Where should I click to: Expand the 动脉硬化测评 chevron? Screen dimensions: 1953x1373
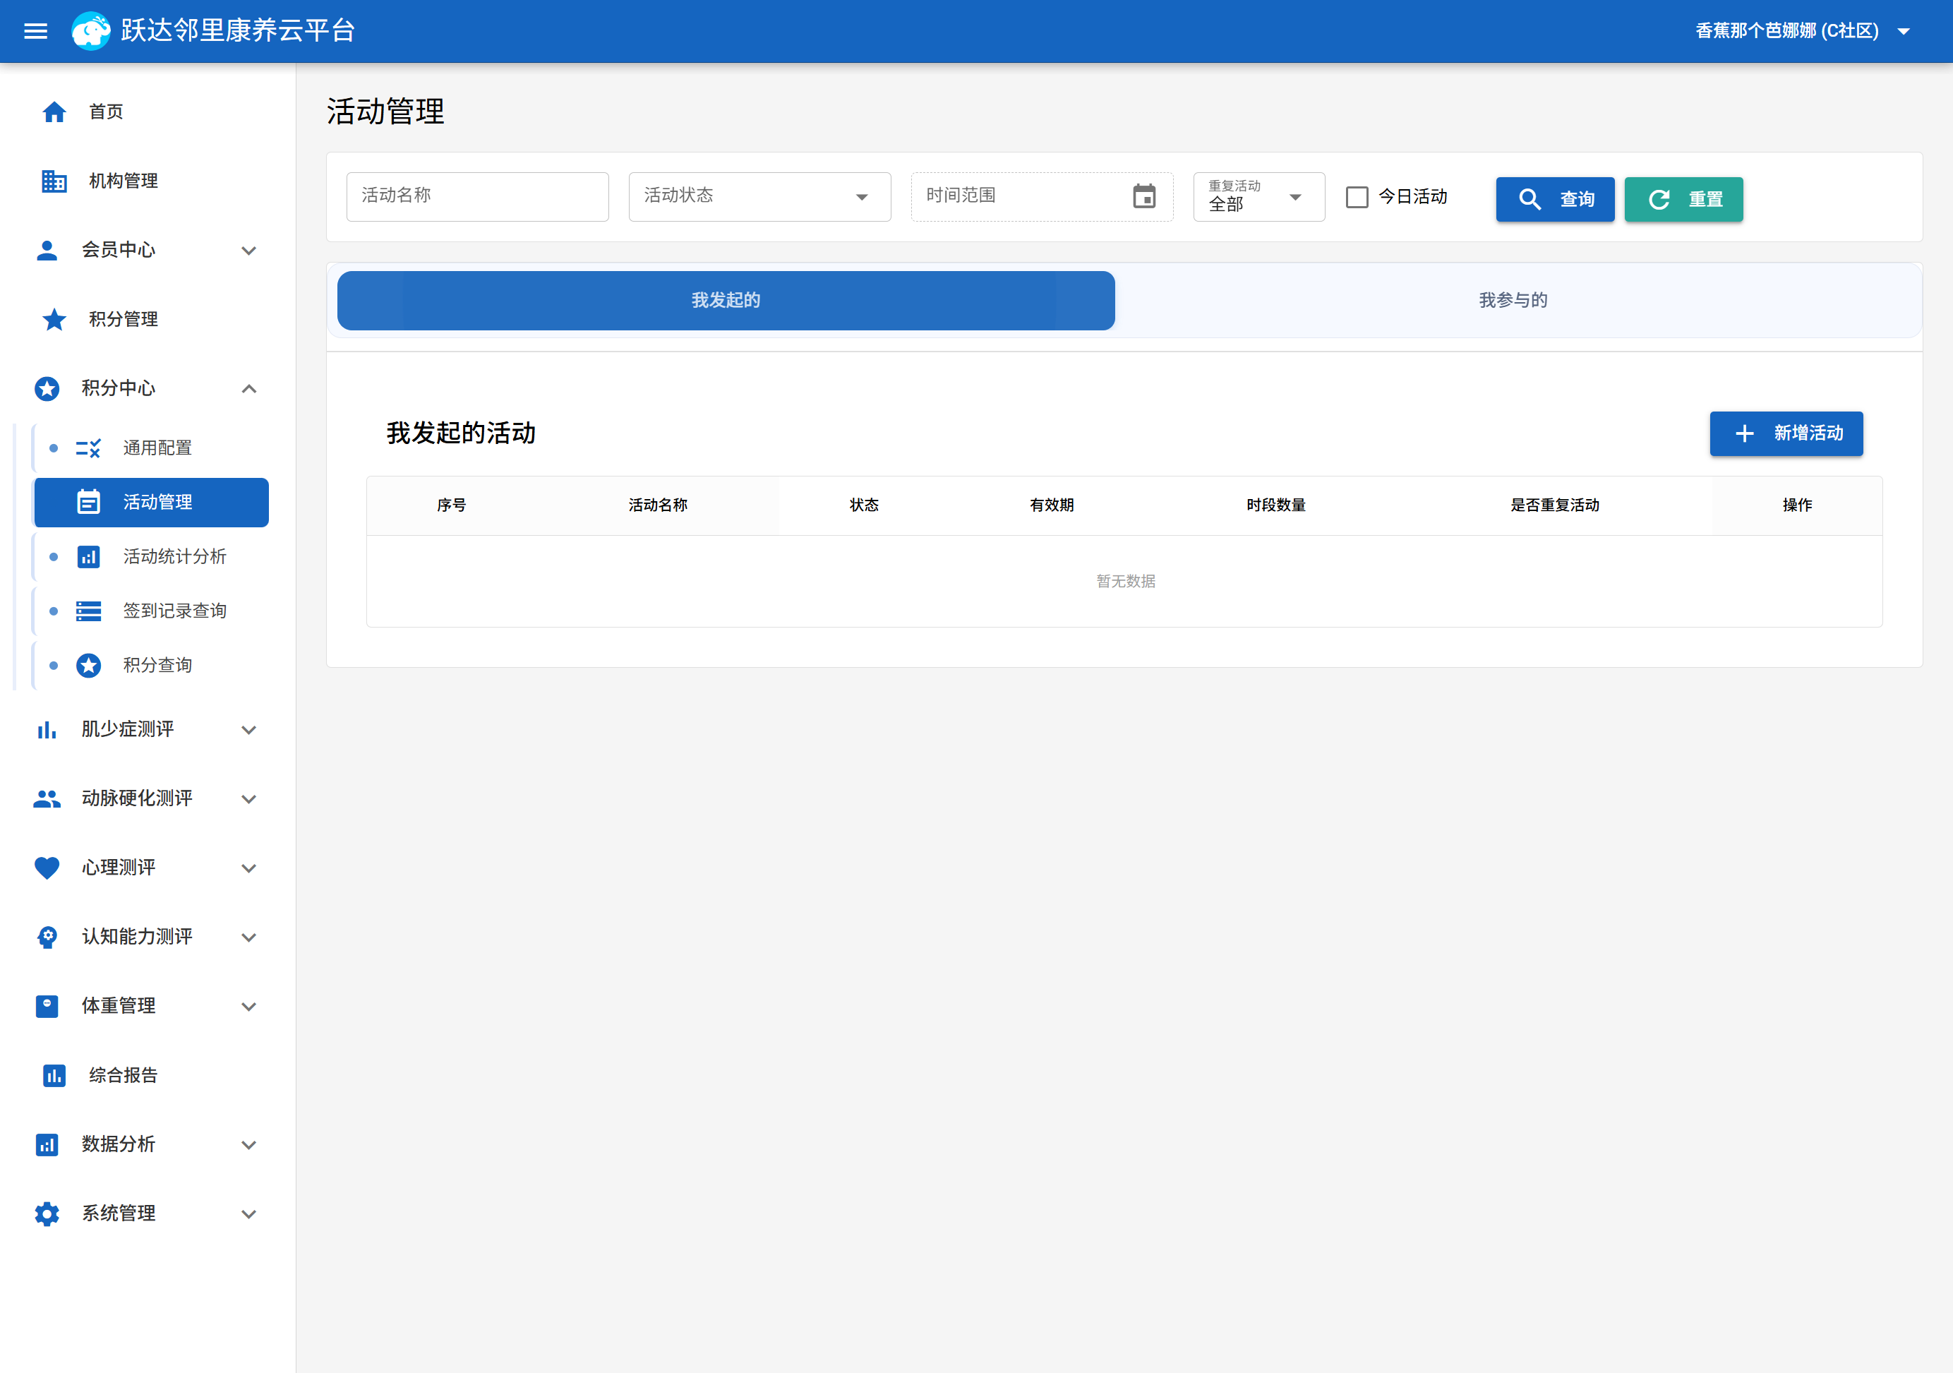[x=248, y=799]
